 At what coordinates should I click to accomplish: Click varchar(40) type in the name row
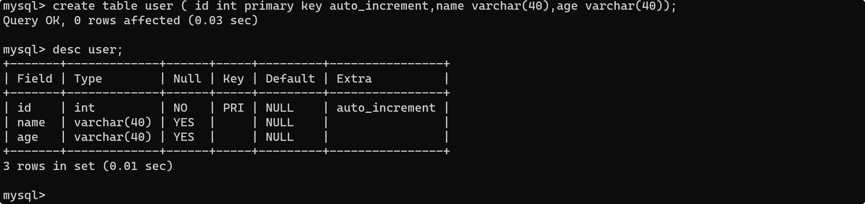pos(113,123)
